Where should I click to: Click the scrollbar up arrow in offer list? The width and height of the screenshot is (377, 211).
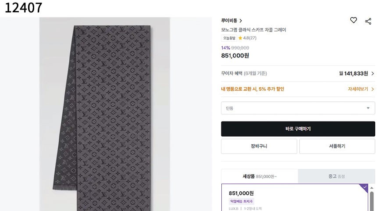[x=372, y=187]
